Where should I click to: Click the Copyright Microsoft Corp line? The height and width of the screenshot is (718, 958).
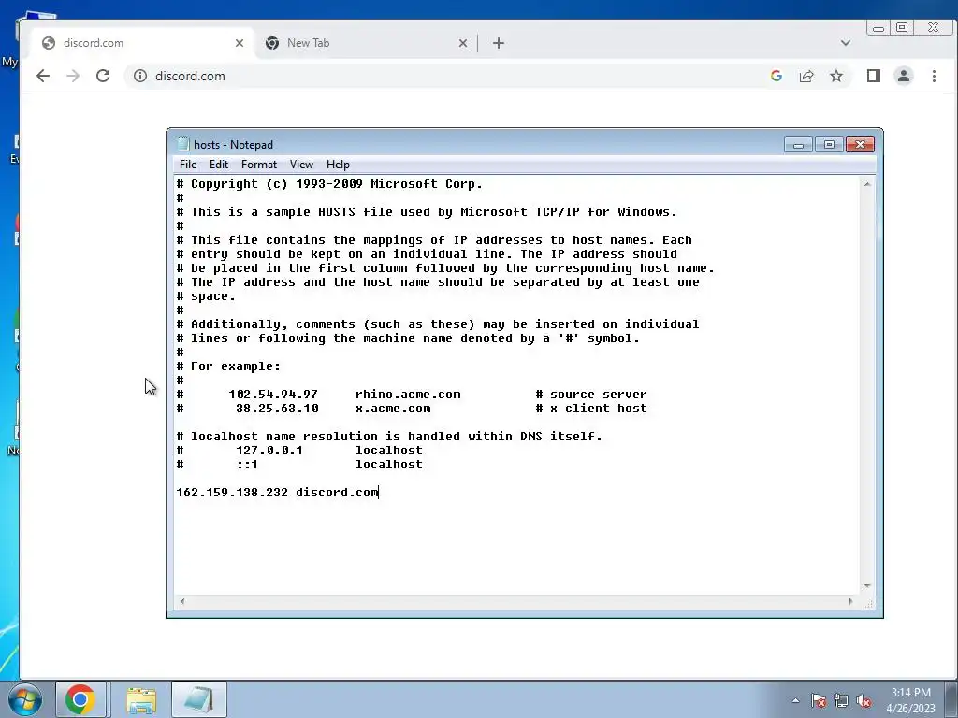[x=329, y=184]
